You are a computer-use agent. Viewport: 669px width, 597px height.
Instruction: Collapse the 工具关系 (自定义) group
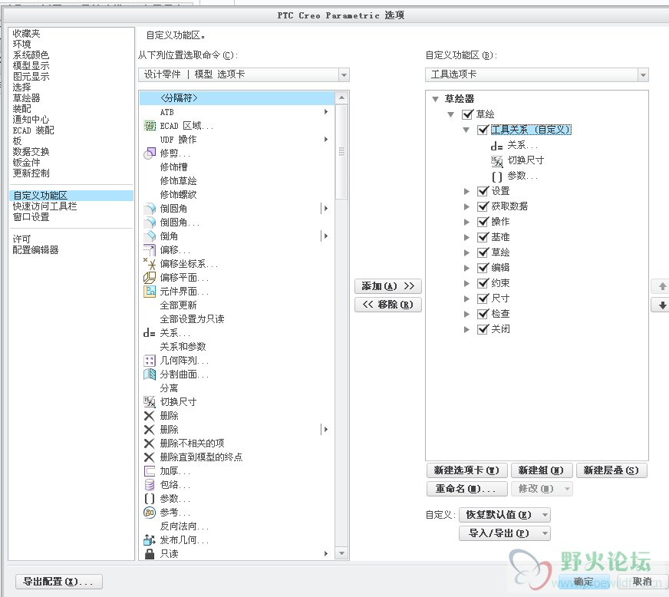(x=466, y=130)
